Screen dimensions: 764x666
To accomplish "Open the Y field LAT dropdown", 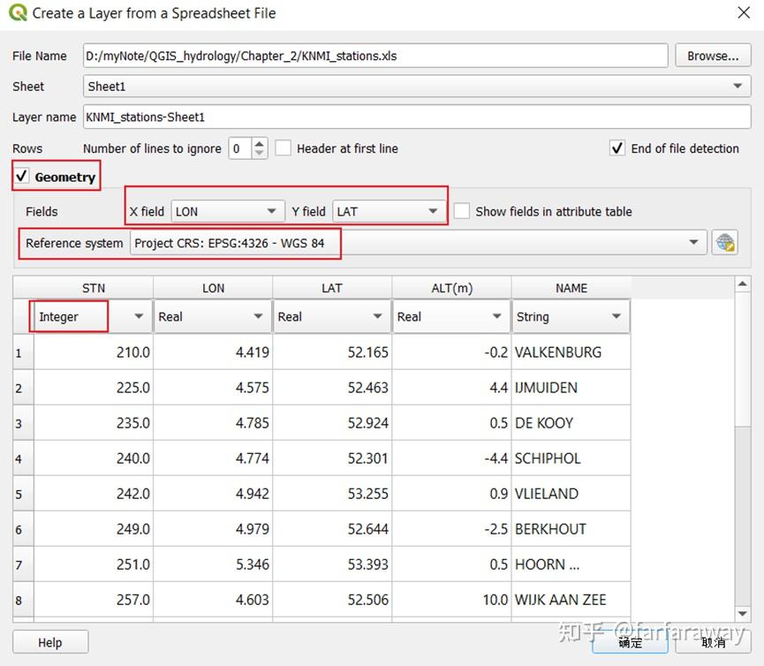I will pyautogui.click(x=389, y=211).
